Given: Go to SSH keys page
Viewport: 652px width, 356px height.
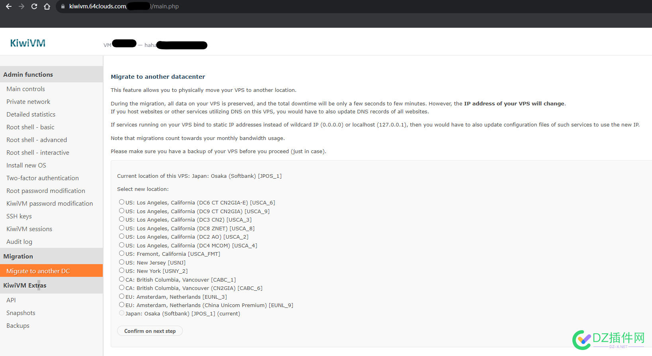Looking at the screenshot, I should pos(19,216).
